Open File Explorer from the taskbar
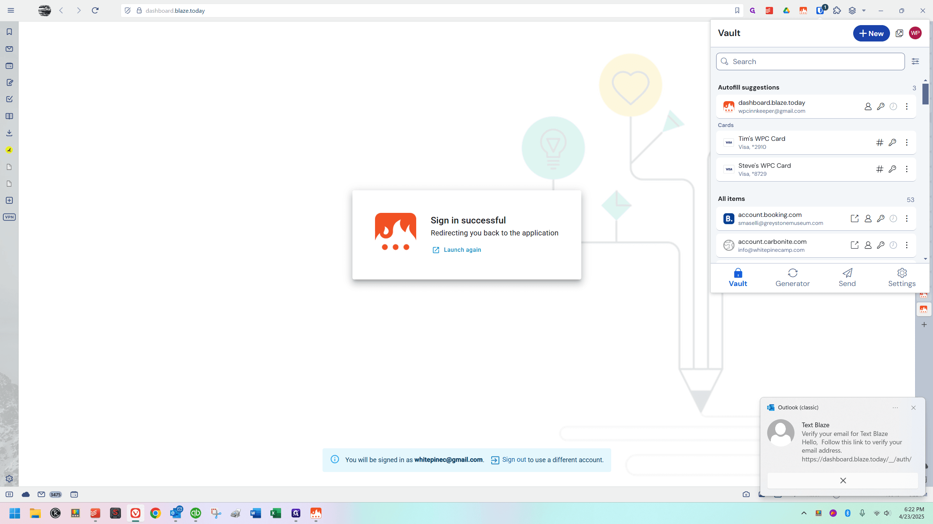 [35, 513]
